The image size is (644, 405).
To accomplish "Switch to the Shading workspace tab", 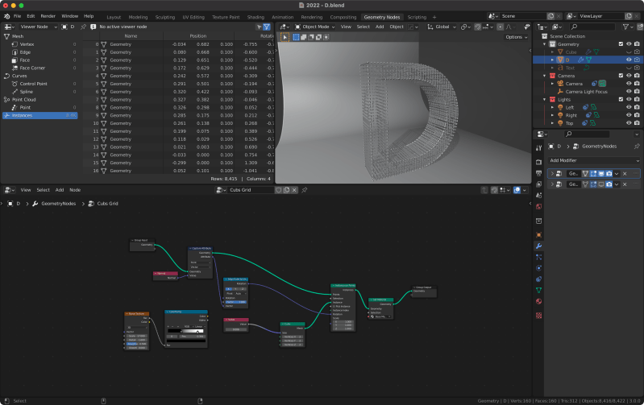I will pyautogui.click(x=256, y=17).
